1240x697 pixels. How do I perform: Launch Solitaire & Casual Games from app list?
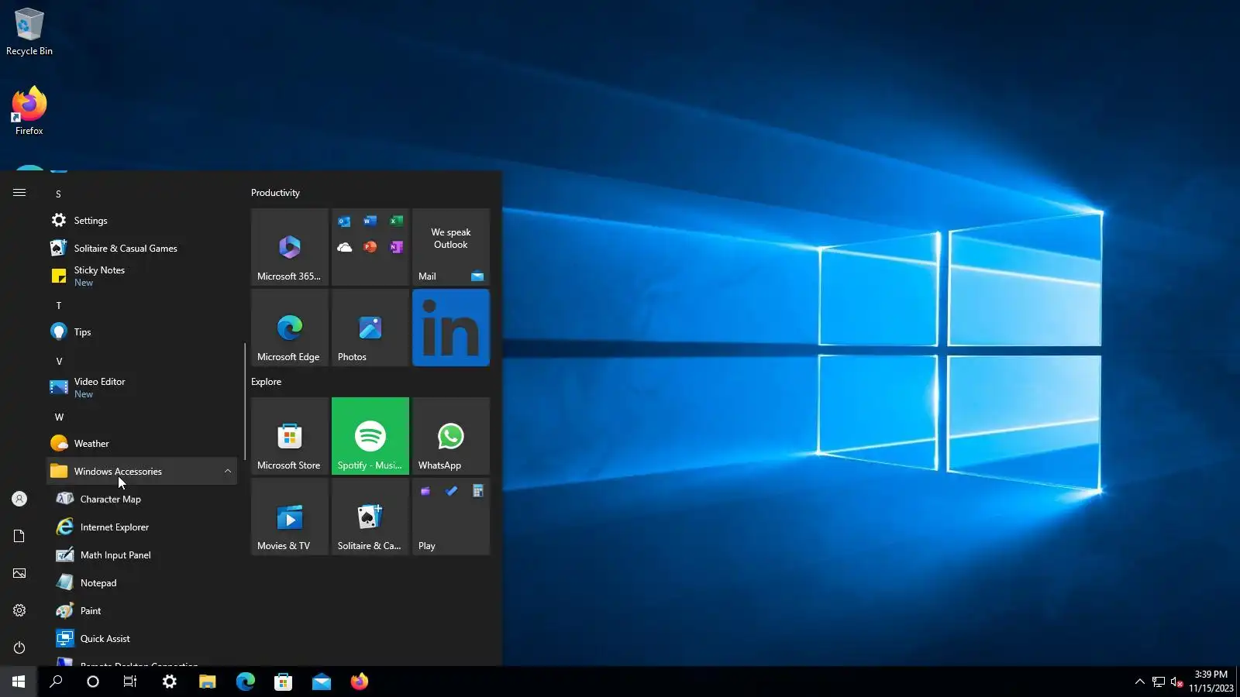tap(142, 249)
